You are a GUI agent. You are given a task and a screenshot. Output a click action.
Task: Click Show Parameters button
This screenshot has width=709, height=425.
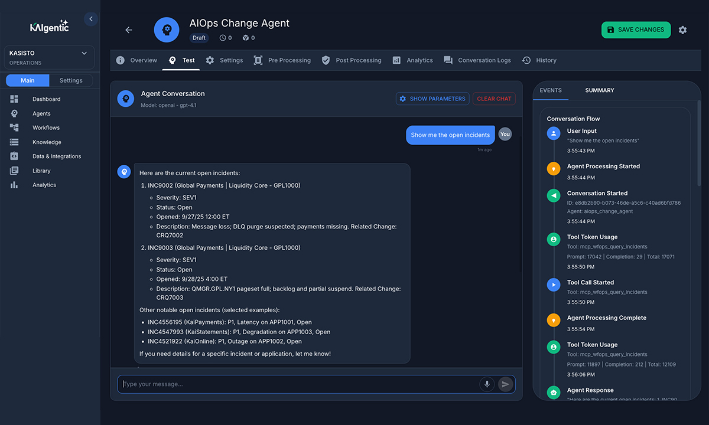click(x=432, y=99)
